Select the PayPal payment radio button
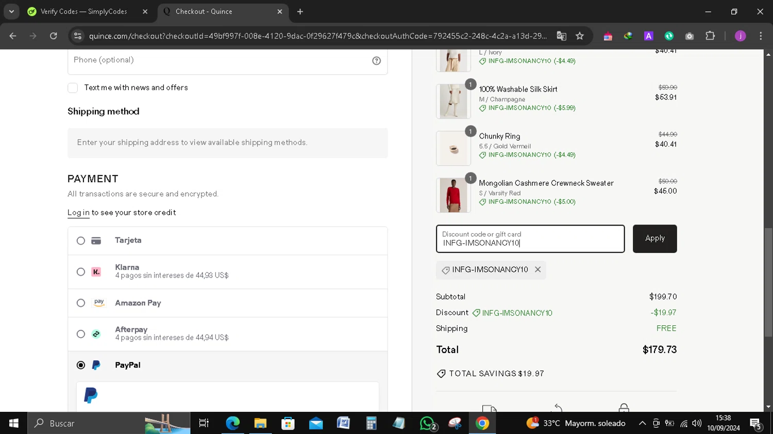This screenshot has height=434, width=773. pyautogui.click(x=81, y=365)
